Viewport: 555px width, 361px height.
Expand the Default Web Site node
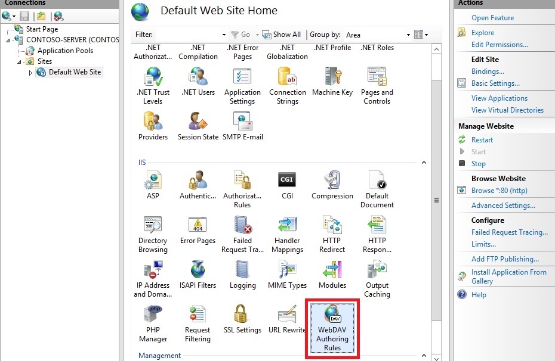(x=31, y=73)
